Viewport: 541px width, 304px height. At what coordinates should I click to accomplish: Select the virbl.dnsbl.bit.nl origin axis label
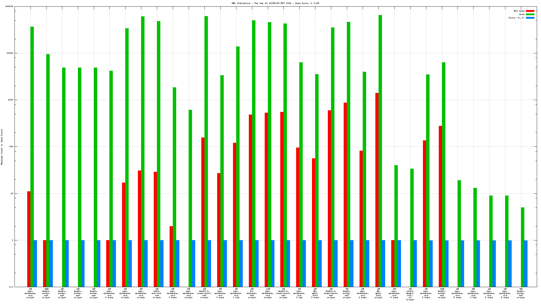click(410, 294)
